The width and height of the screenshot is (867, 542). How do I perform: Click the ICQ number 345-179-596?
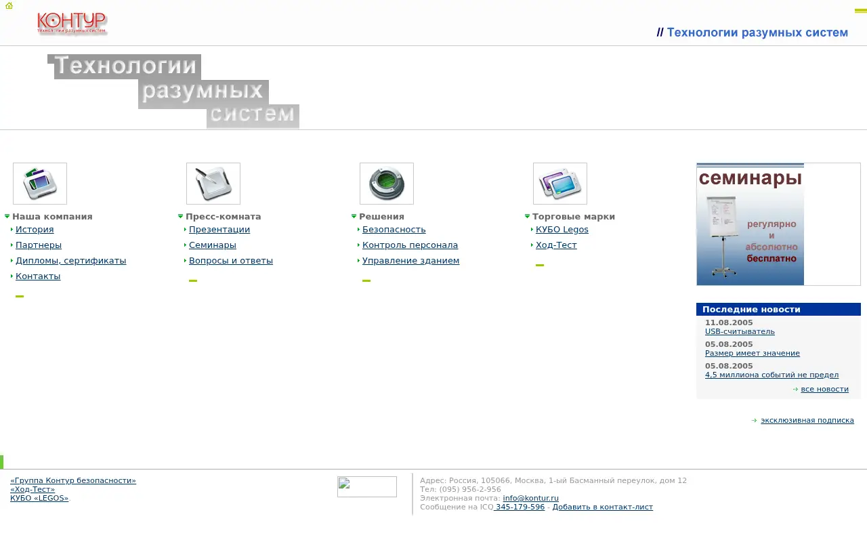click(520, 507)
